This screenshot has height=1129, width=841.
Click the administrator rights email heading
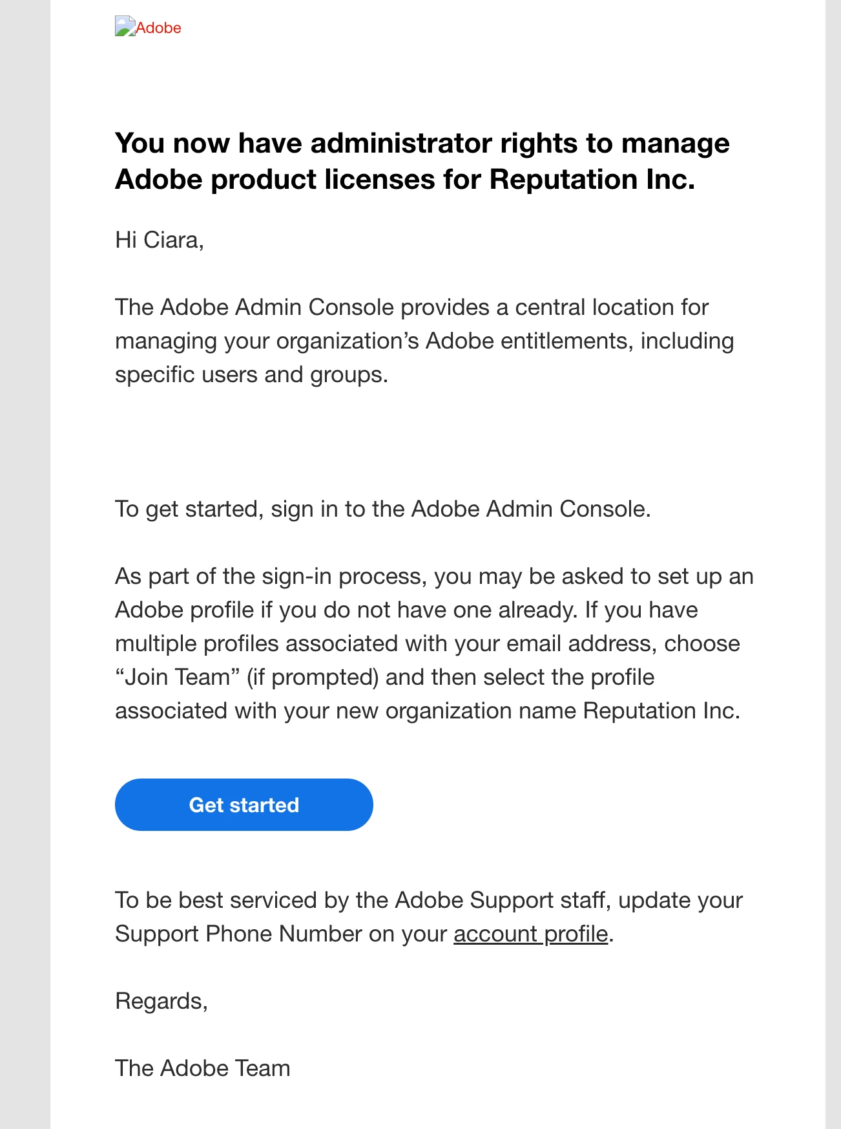422,161
